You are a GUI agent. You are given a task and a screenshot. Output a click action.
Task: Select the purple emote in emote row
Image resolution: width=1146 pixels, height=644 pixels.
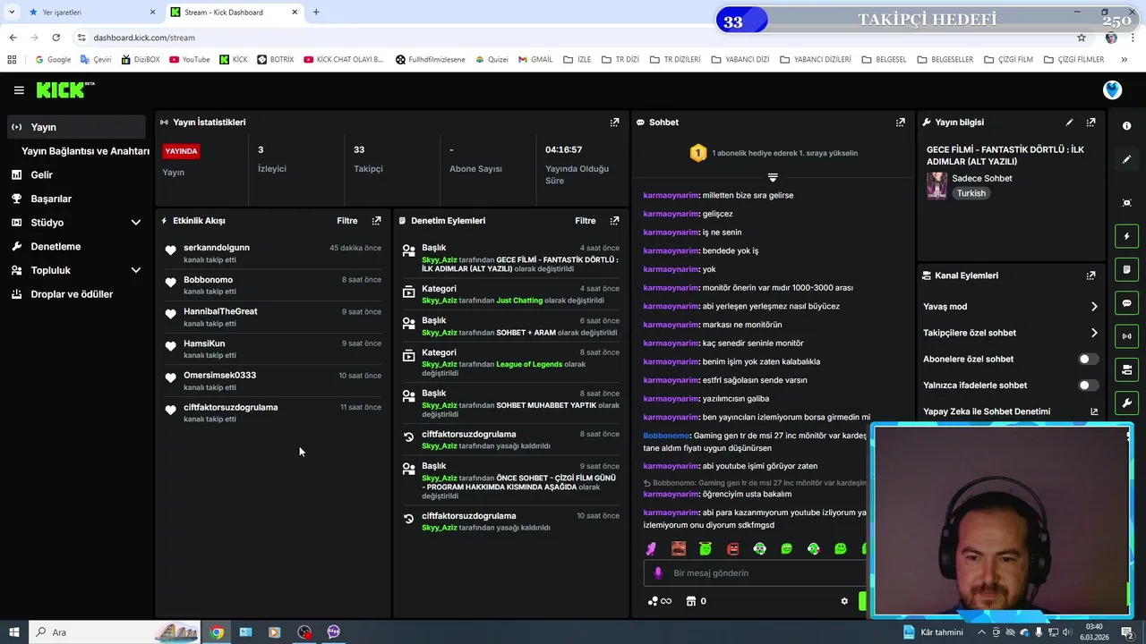(651, 548)
